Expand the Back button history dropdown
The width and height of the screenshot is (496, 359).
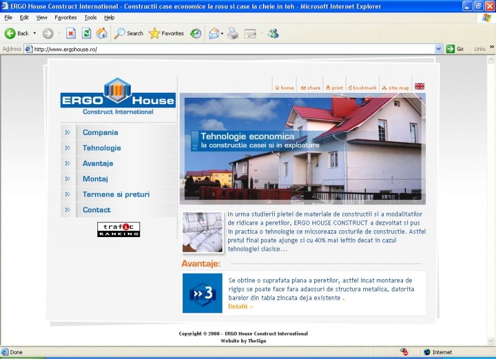click(x=35, y=33)
